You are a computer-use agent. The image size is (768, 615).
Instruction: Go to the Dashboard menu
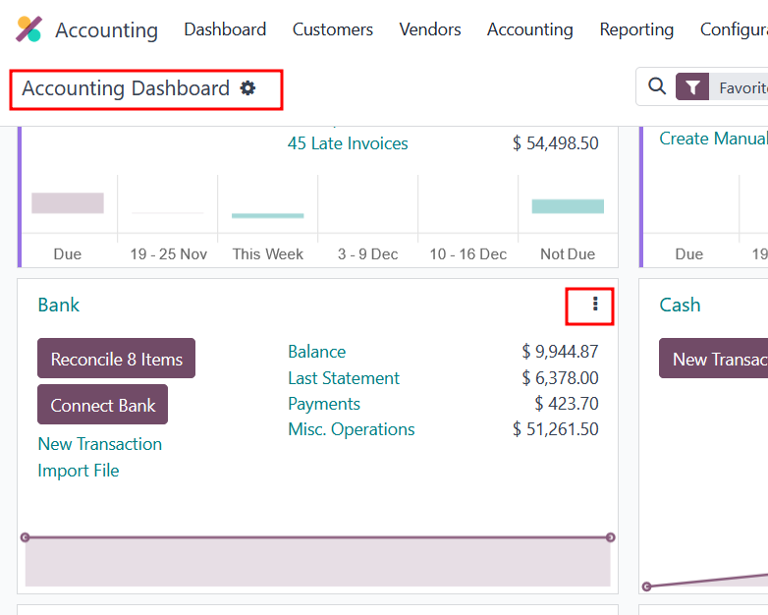tap(225, 29)
